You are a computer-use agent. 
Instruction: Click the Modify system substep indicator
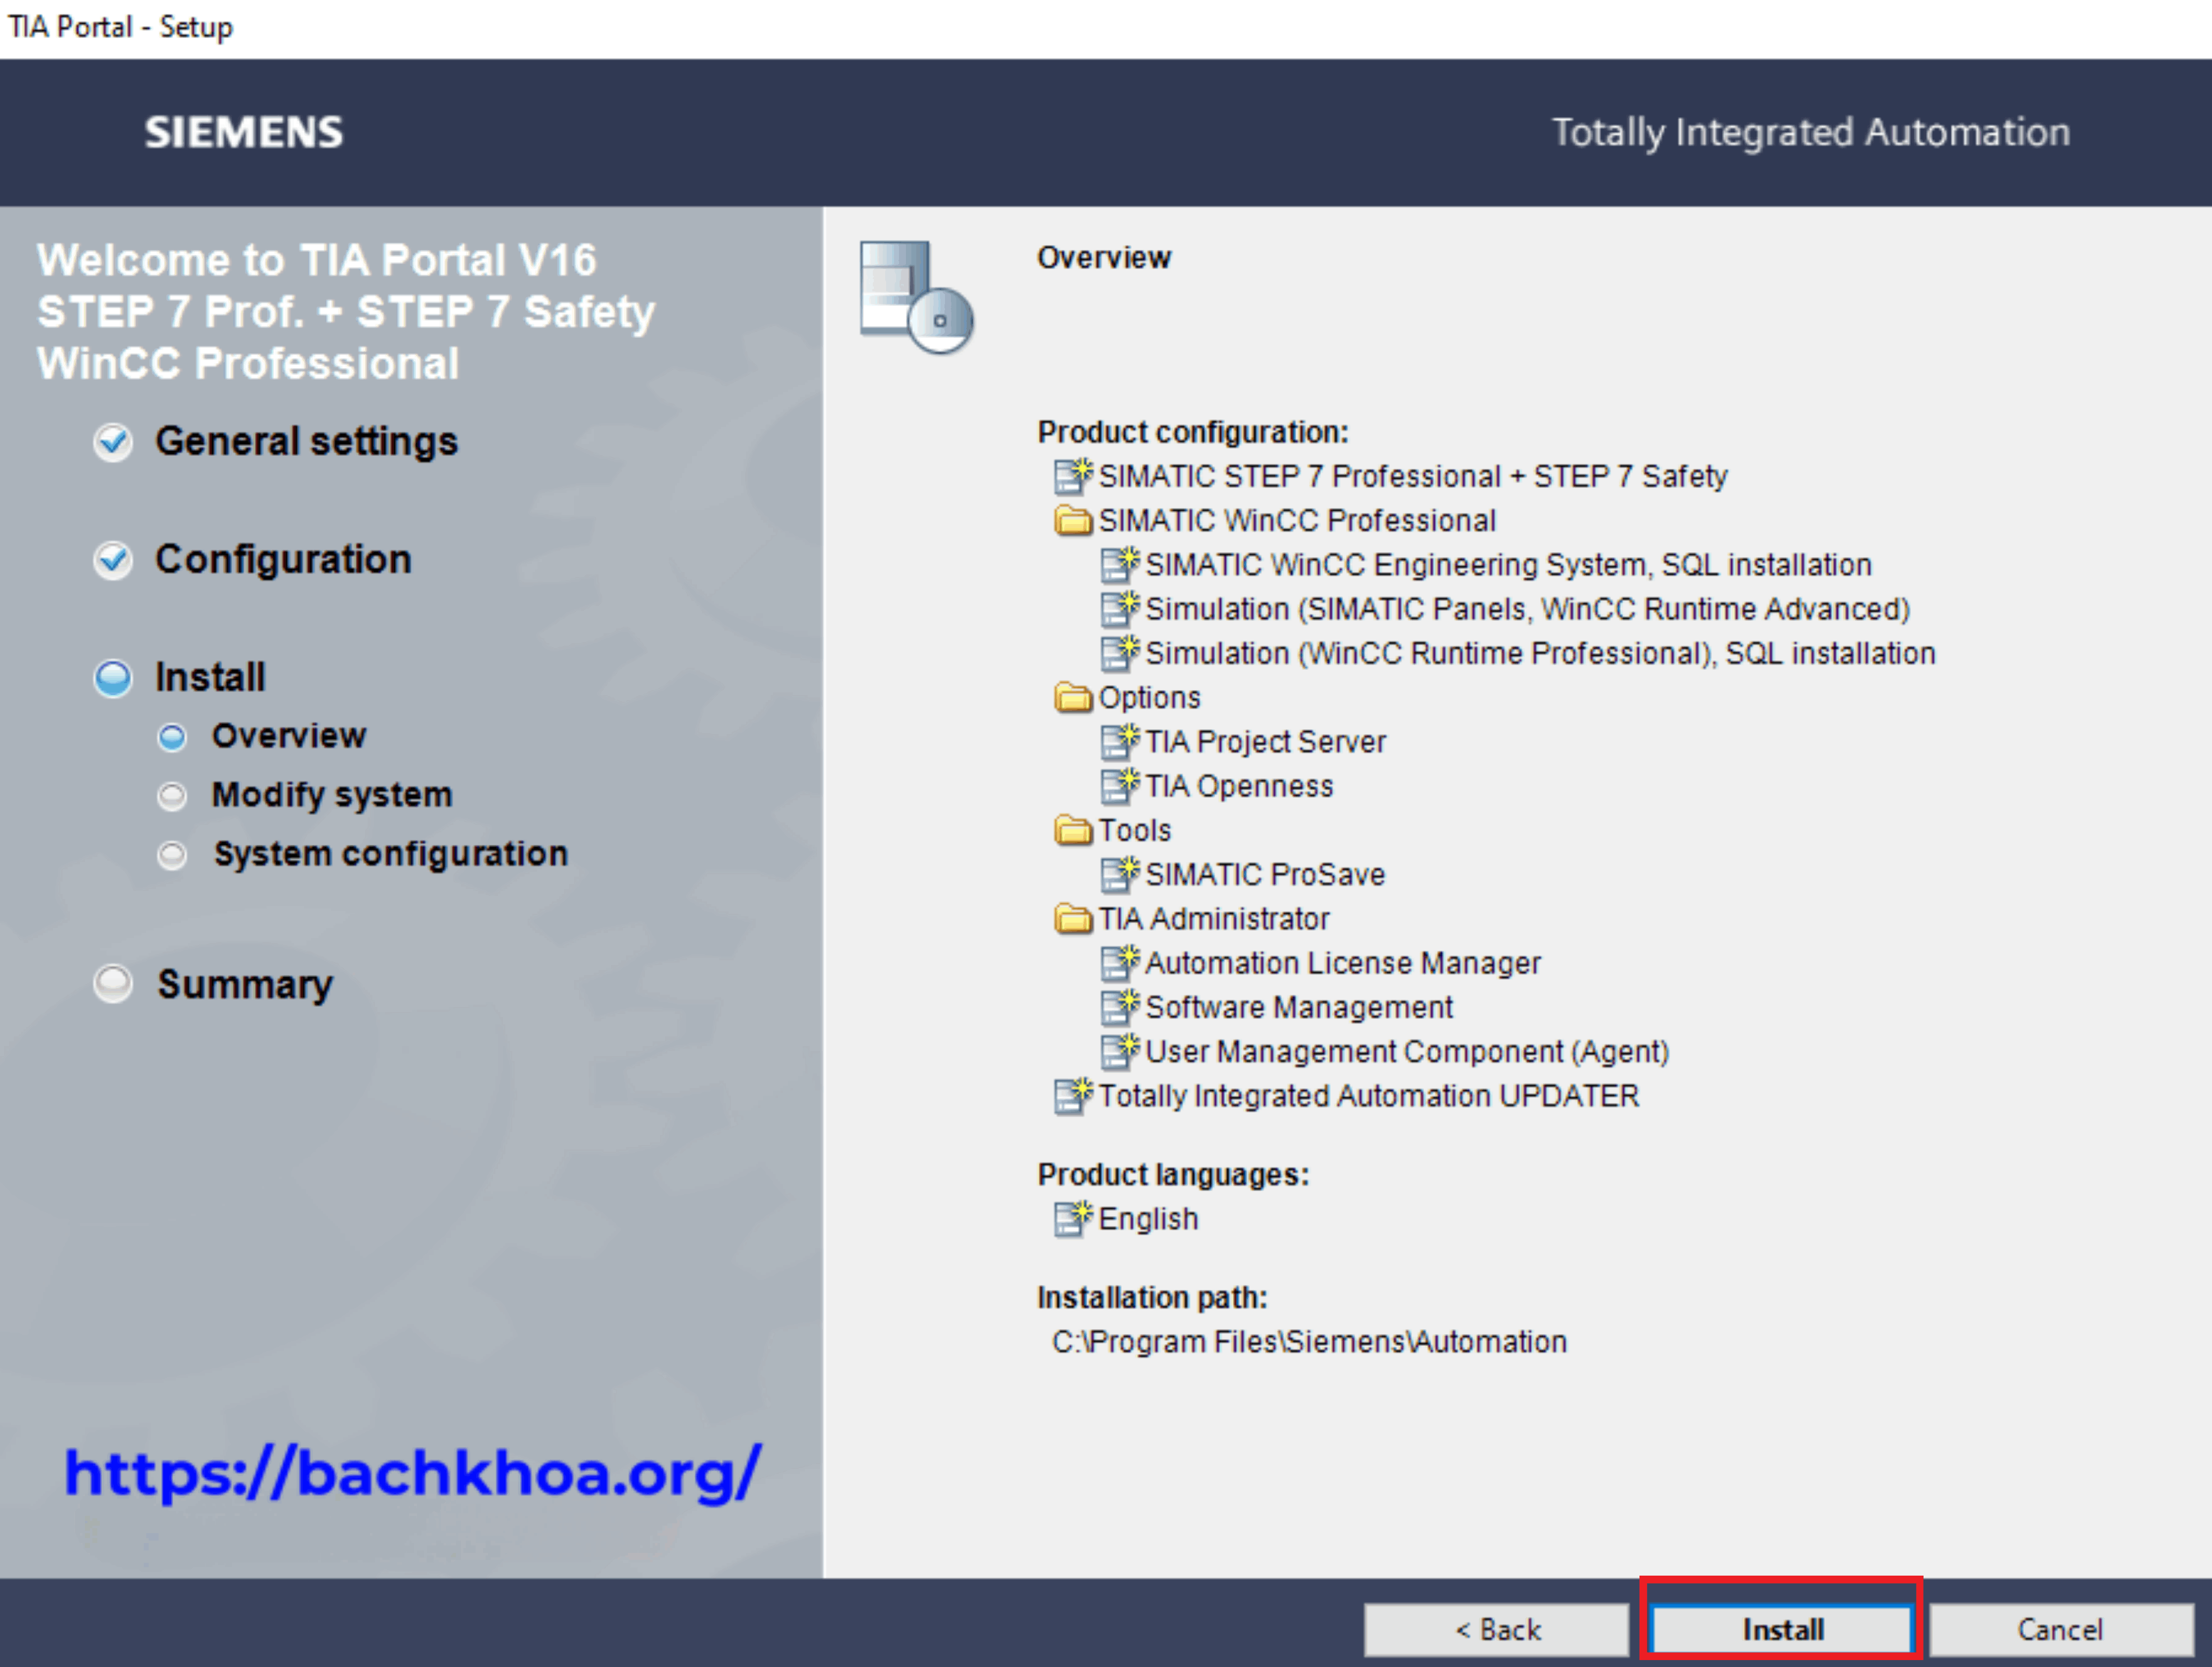(x=172, y=796)
